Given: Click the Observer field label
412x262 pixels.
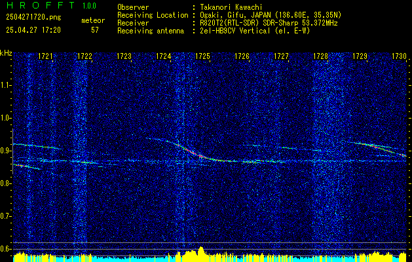Looking at the screenshot, I should pos(133,7).
